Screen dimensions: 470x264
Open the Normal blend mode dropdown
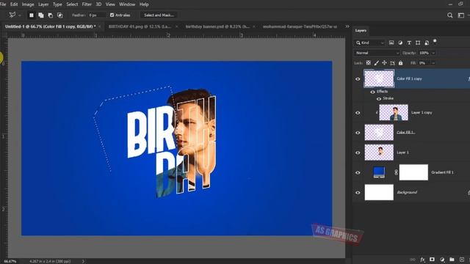tap(377, 53)
